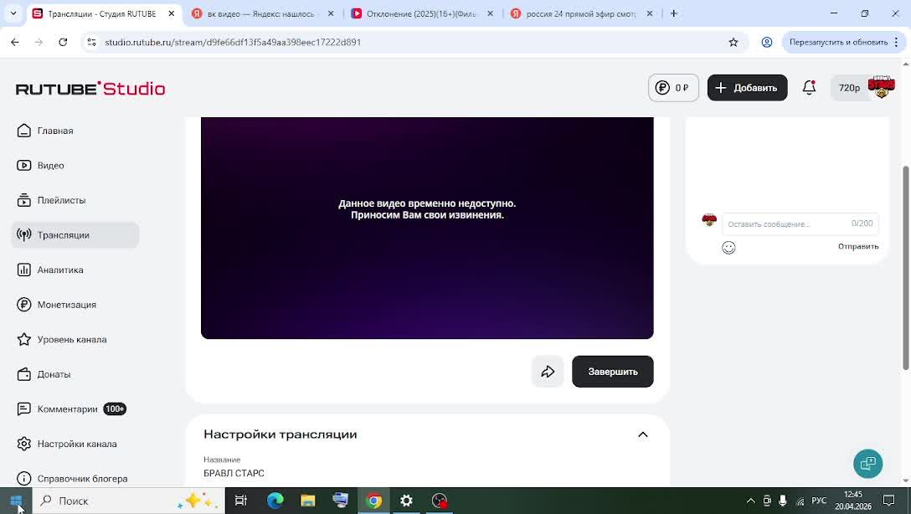Open Settings gear on taskbar

(x=406, y=501)
